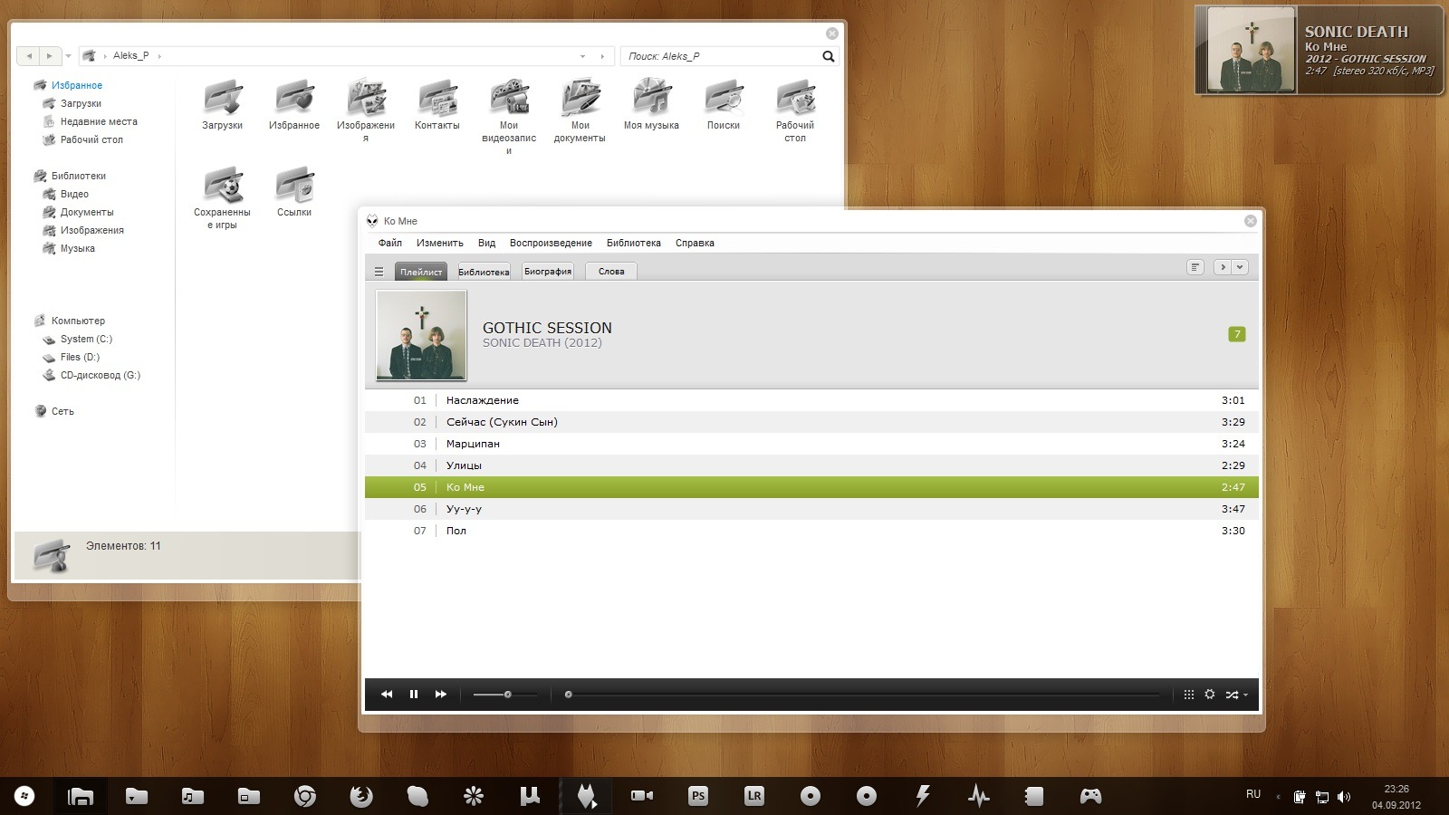Open Lightroom LR icon on taskbar
Viewport: 1449px width, 815px height.
(x=754, y=796)
